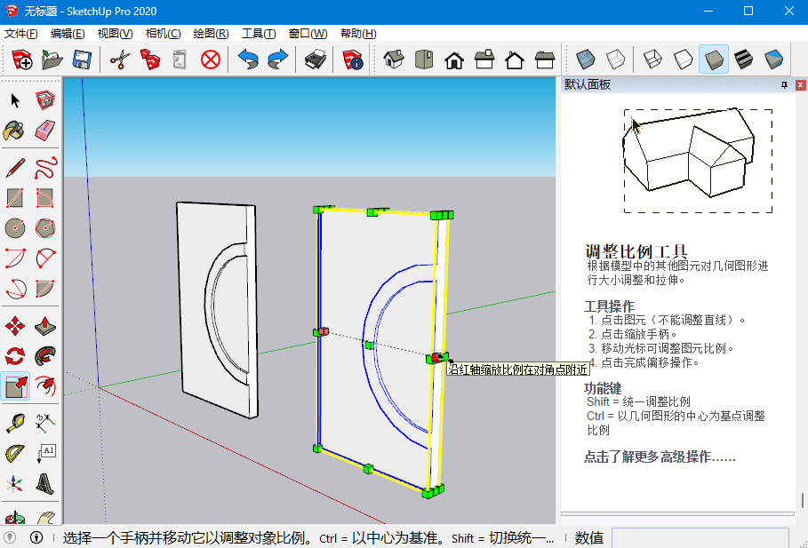
Task: Click the Undo arrow in toolbar
Action: click(x=248, y=60)
